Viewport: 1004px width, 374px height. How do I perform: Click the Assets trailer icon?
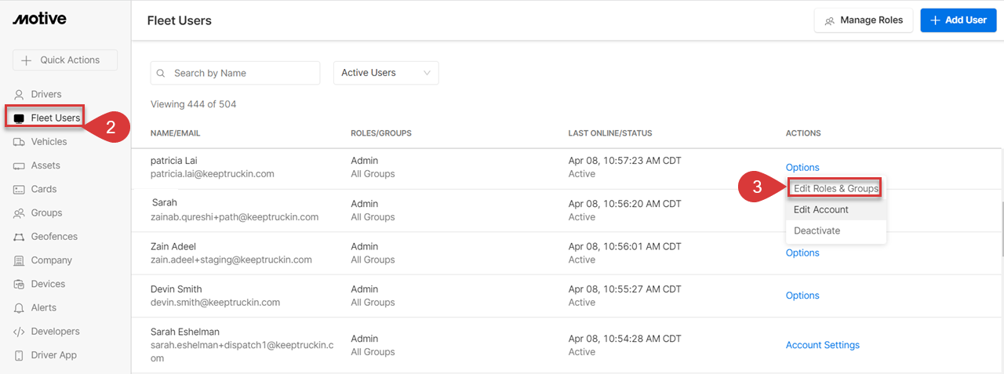pos(20,165)
